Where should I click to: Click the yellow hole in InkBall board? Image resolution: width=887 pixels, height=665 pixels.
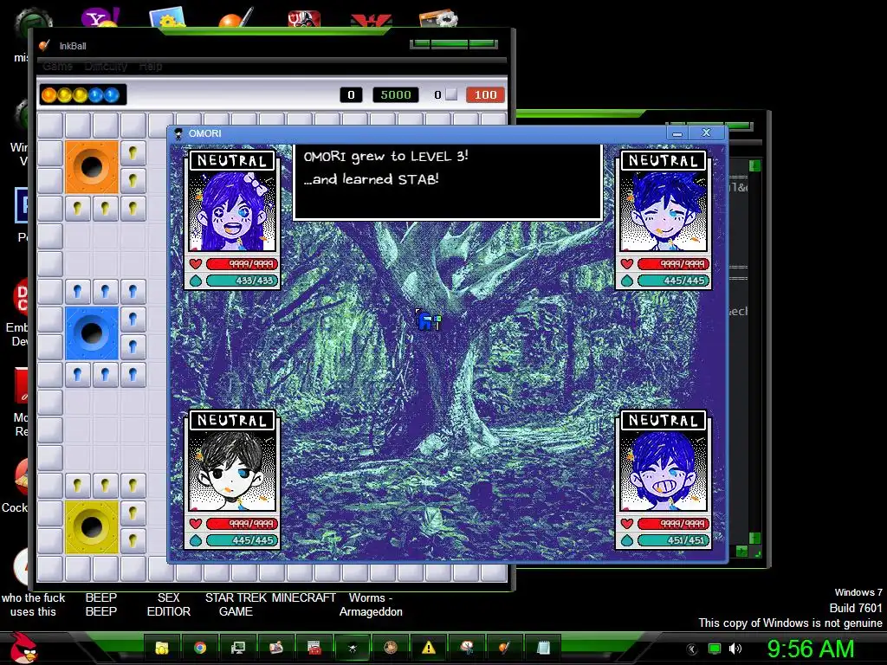[92, 527]
